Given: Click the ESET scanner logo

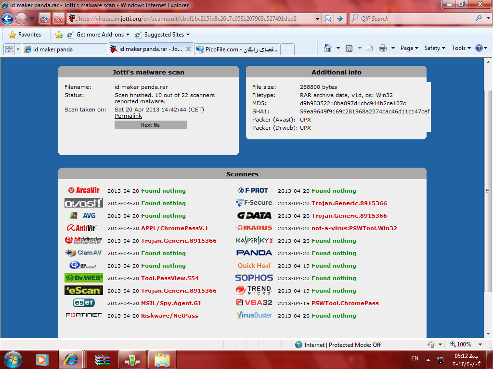Looking at the screenshot, I should point(84,303).
